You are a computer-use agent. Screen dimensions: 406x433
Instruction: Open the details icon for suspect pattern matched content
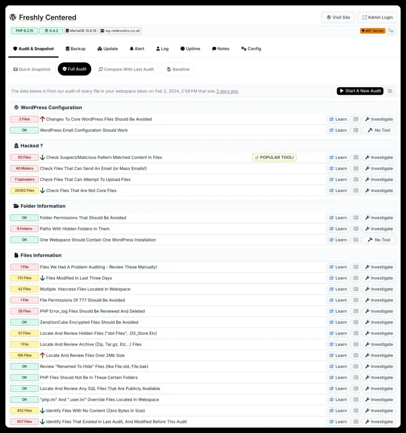click(356, 157)
